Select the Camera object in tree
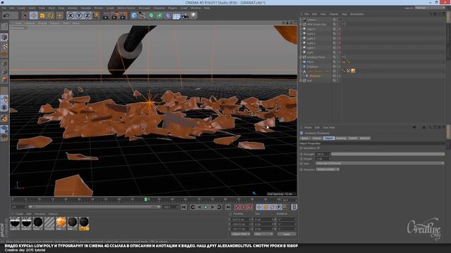The width and height of the screenshot is (451, 253). 311,20
